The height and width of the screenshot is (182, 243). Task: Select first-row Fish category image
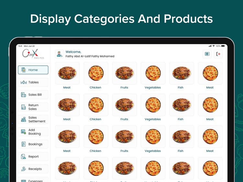point(182,73)
